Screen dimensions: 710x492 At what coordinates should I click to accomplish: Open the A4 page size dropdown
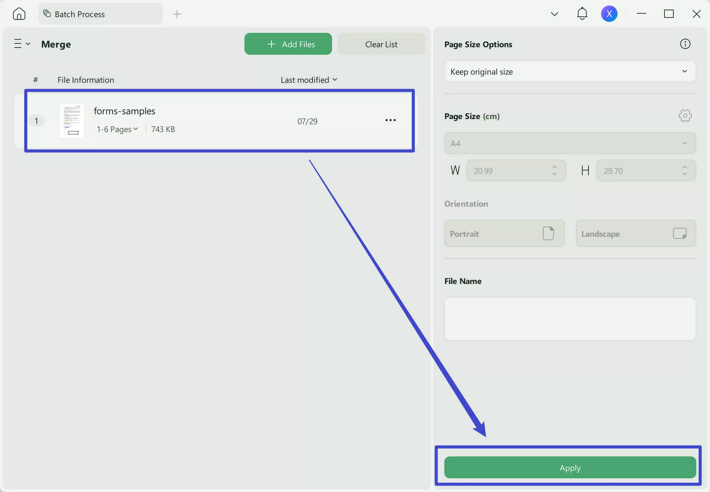pos(570,143)
